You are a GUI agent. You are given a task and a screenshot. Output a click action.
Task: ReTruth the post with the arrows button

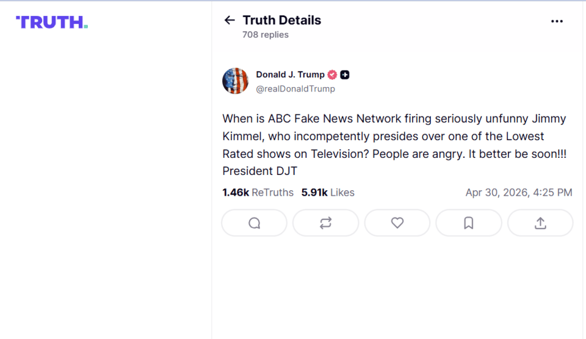tap(325, 223)
